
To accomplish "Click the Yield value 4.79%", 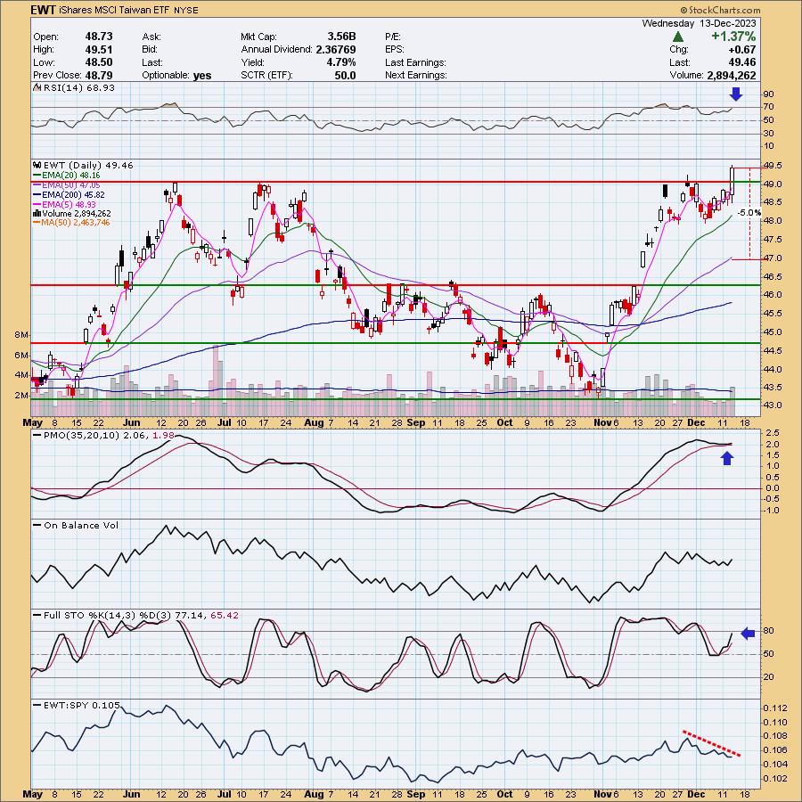I will point(341,61).
